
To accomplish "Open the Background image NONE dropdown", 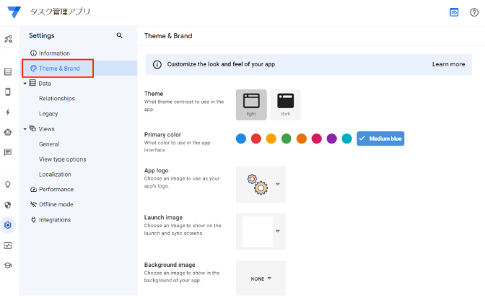I will click(x=261, y=278).
